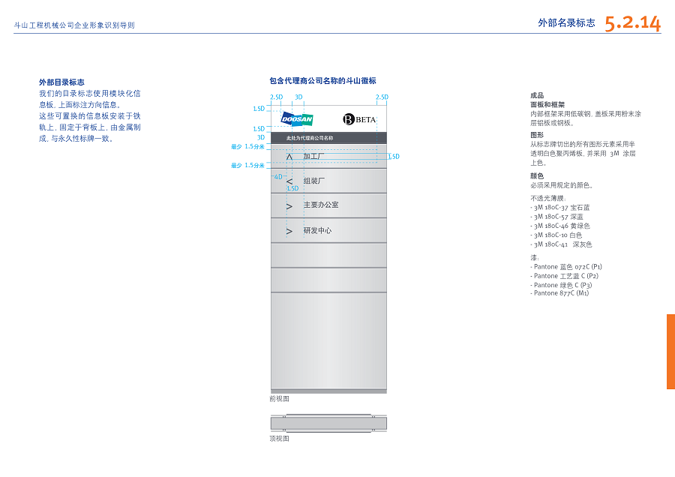
Task: Select the line 3M 180C-57 深蓝
Action: (x=557, y=217)
